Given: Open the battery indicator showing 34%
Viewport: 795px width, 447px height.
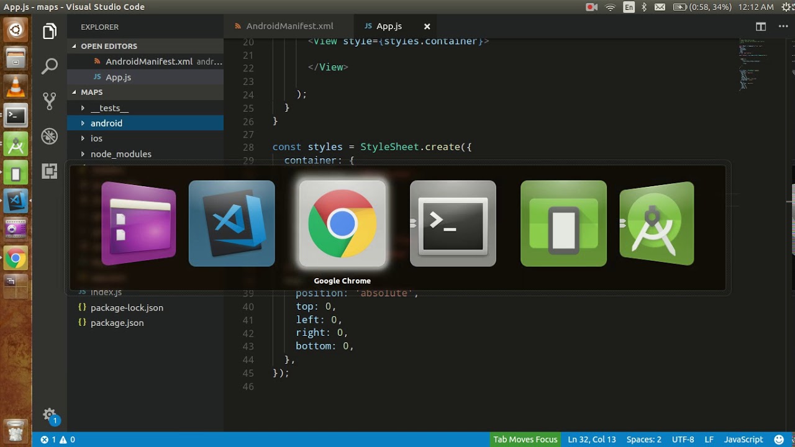Looking at the screenshot, I should coord(701,7).
